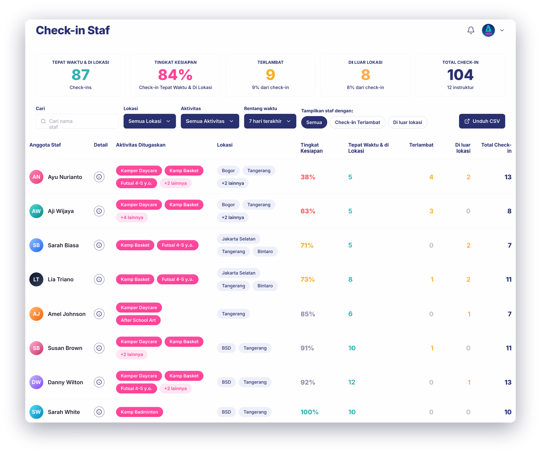Screen dimensions: 541x453
Task: View detail icon for Sarah Biasa
Action: point(99,245)
